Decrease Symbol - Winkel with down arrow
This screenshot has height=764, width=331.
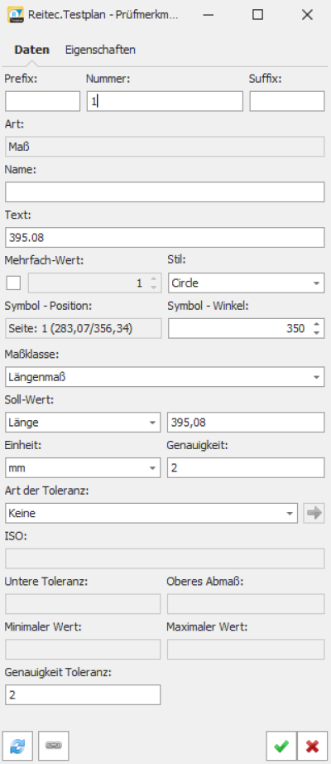tap(316, 333)
